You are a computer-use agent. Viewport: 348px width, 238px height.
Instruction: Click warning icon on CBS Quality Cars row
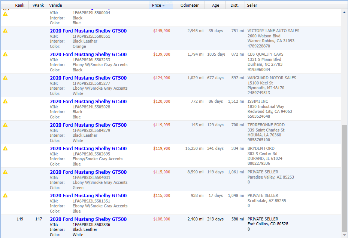5,54
